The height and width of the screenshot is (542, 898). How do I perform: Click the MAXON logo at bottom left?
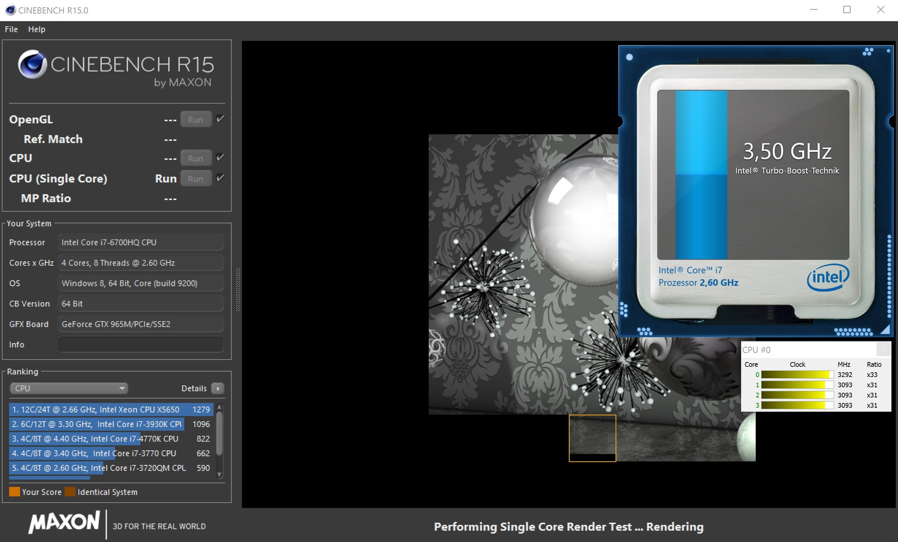pyautogui.click(x=64, y=522)
